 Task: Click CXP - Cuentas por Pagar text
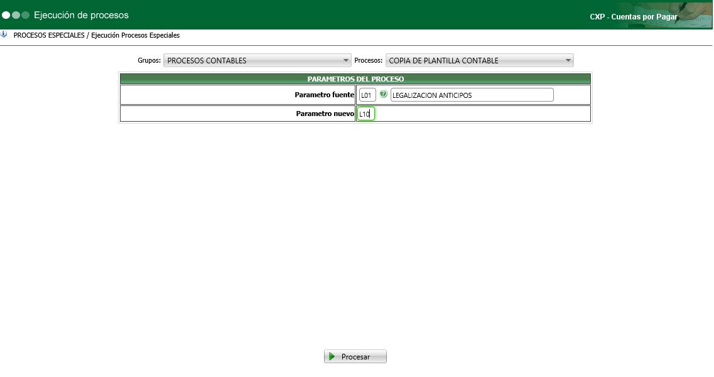click(634, 17)
